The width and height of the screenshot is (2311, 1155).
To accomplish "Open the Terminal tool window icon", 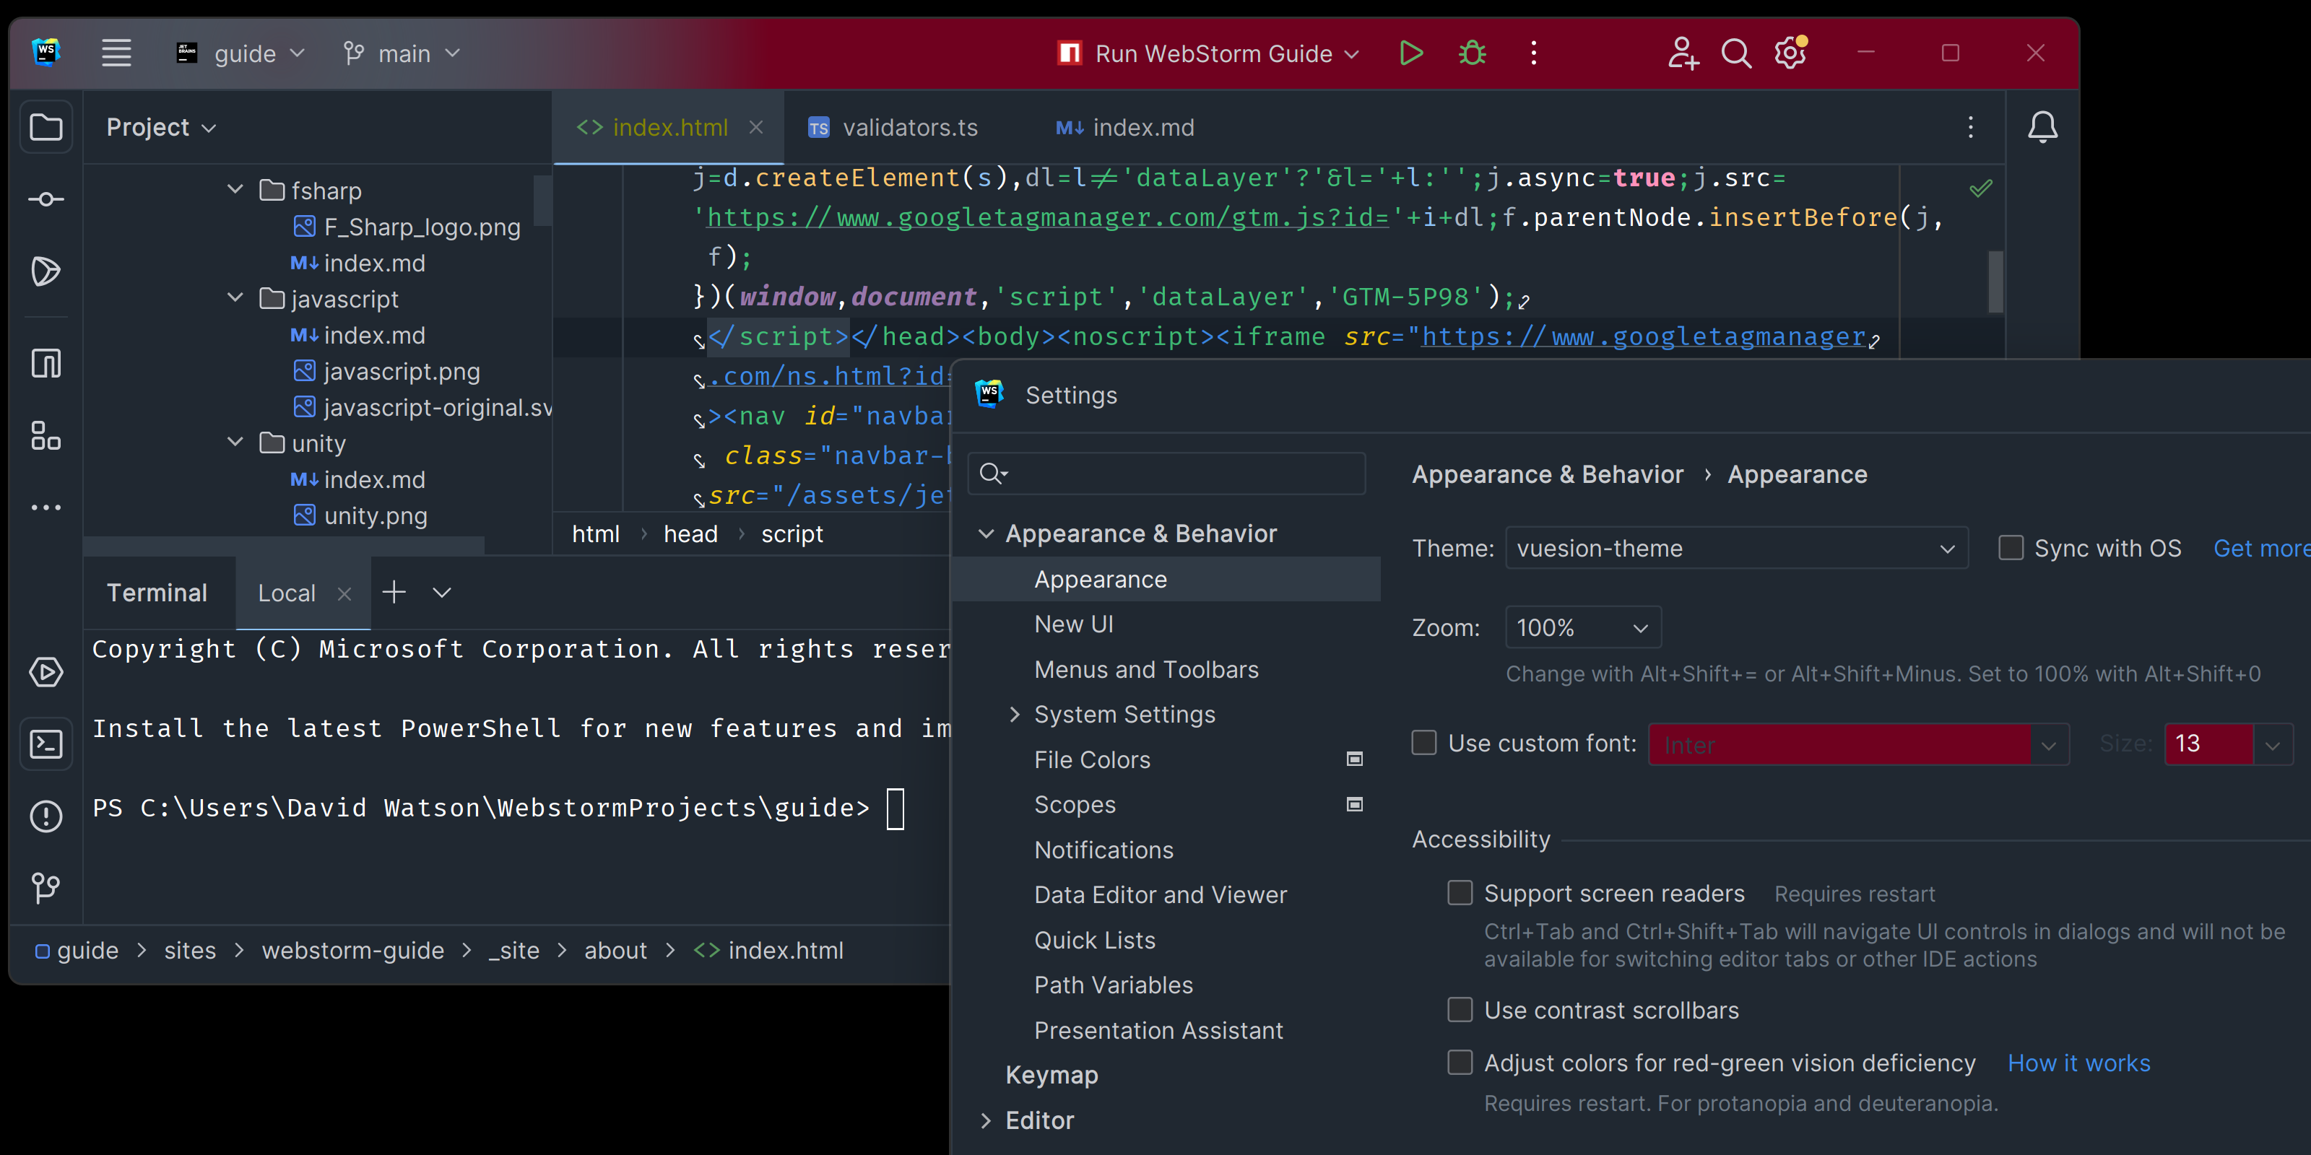I will point(45,744).
